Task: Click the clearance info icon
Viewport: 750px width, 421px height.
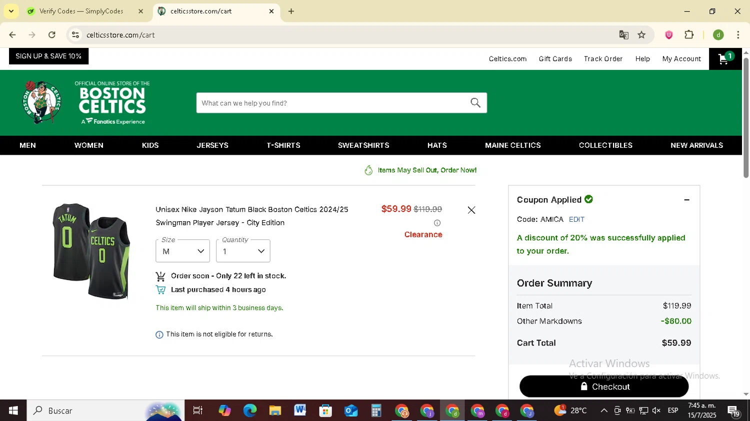Action: coord(437,223)
